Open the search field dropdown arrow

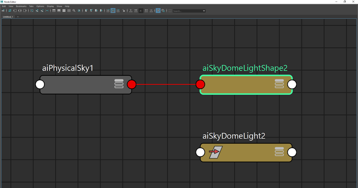point(204,10)
